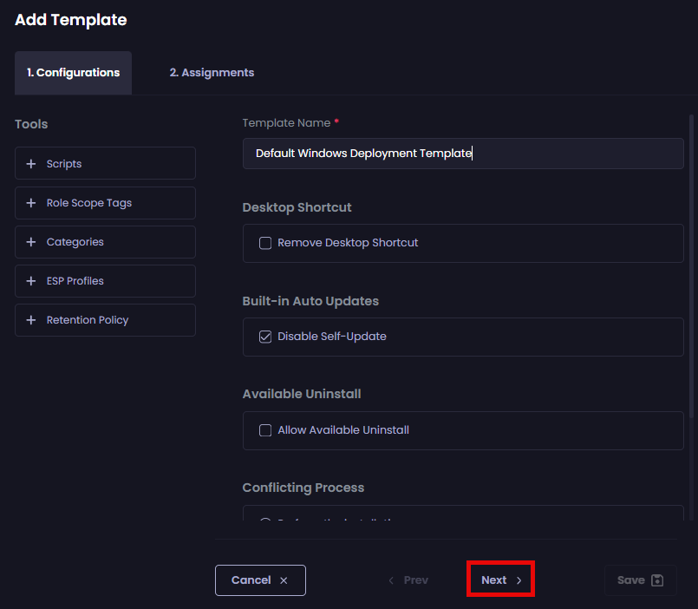The image size is (698, 609).
Task: Go back with the Prev button
Action: (x=408, y=580)
